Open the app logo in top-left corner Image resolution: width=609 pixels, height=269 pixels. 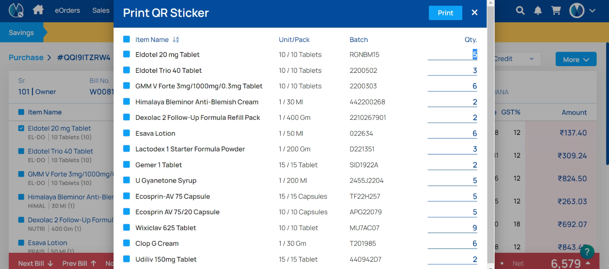pyautogui.click(x=16, y=10)
